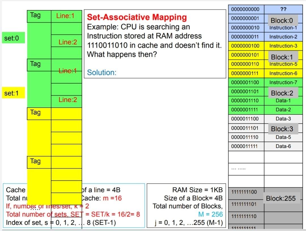Viewport: 306px width, 231px height.
Task: Select the ?? cell beside address 0000000000
Action: [283, 9]
